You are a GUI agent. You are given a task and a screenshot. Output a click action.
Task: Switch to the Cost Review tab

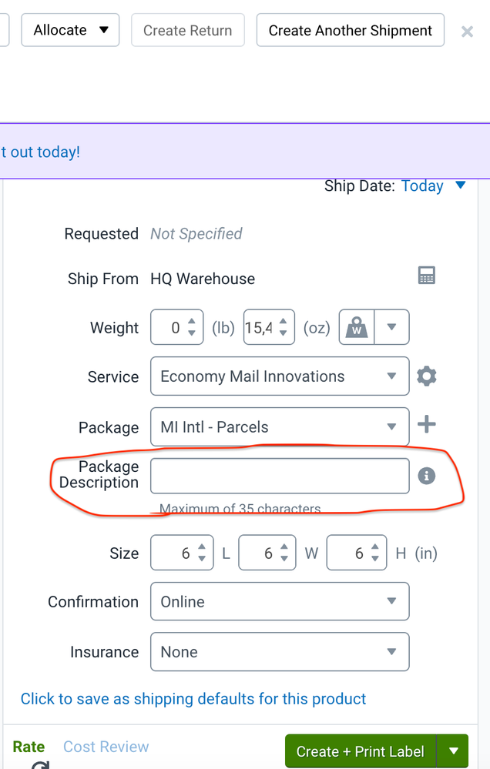click(x=106, y=746)
